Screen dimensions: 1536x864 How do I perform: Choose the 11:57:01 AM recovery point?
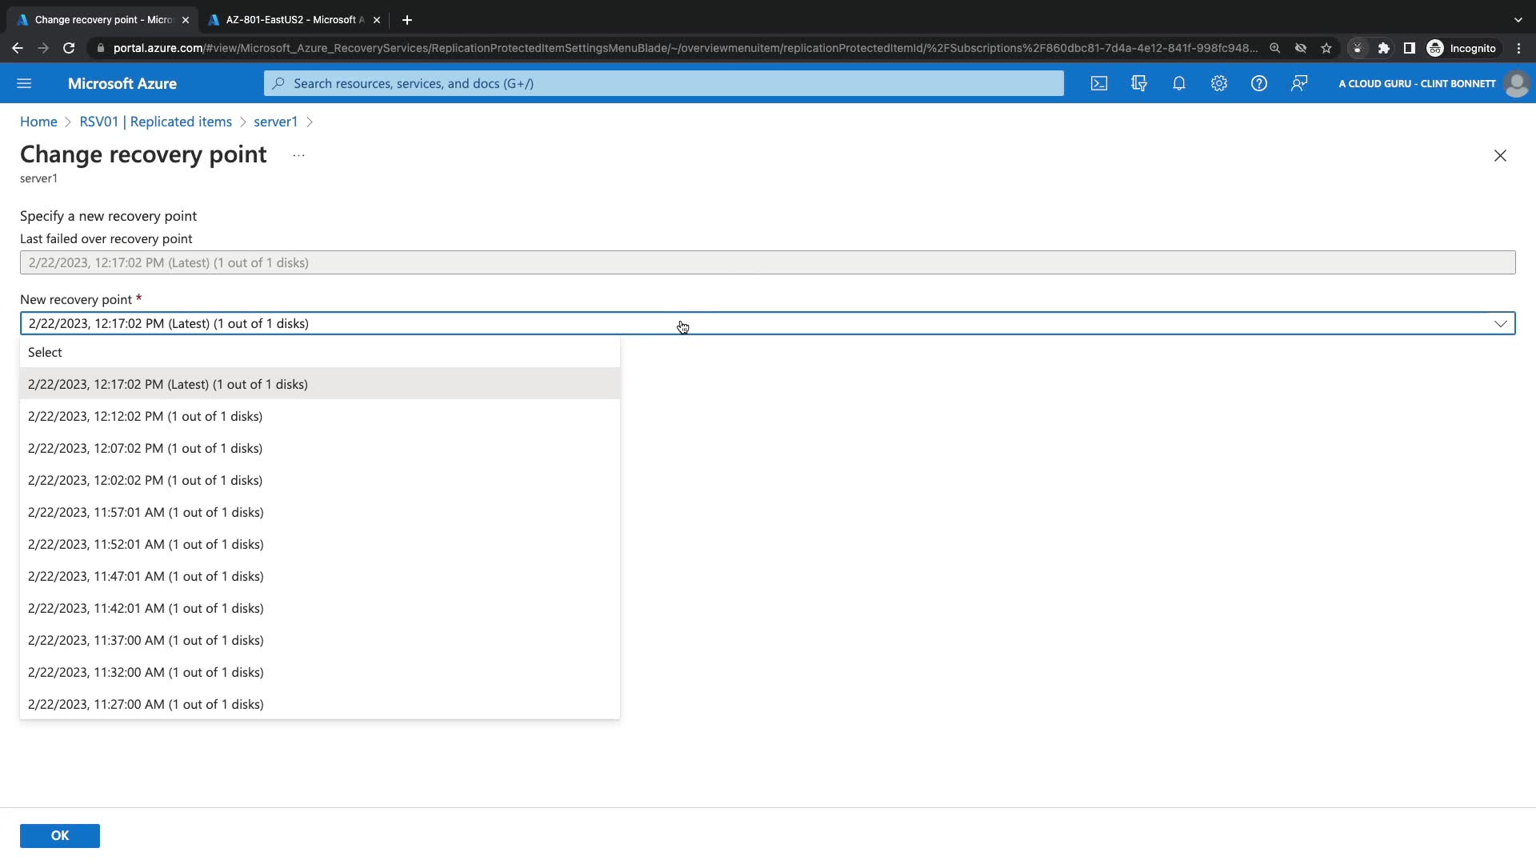pyautogui.click(x=146, y=512)
